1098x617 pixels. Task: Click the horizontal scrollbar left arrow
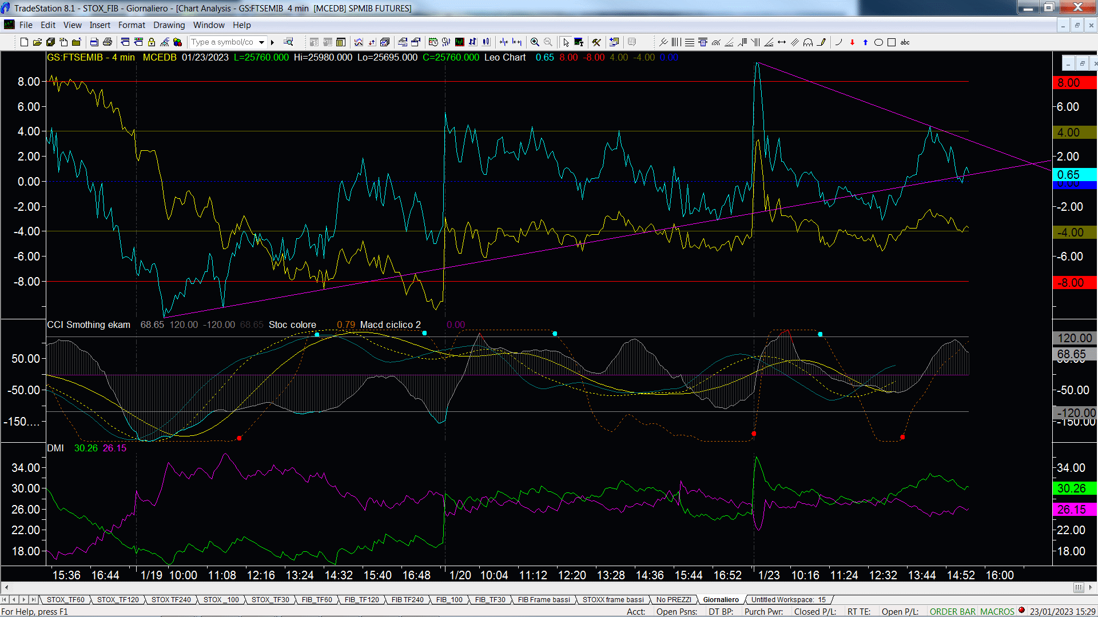(x=6, y=587)
